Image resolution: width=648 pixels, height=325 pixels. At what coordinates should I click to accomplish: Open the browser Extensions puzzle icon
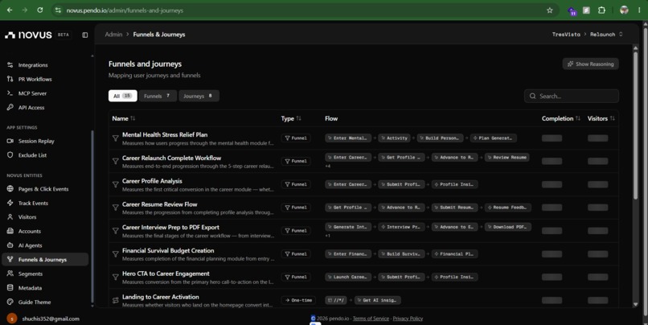[601, 10]
